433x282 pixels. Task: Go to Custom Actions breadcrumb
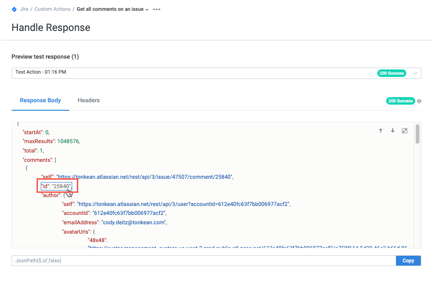(x=52, y=9)
